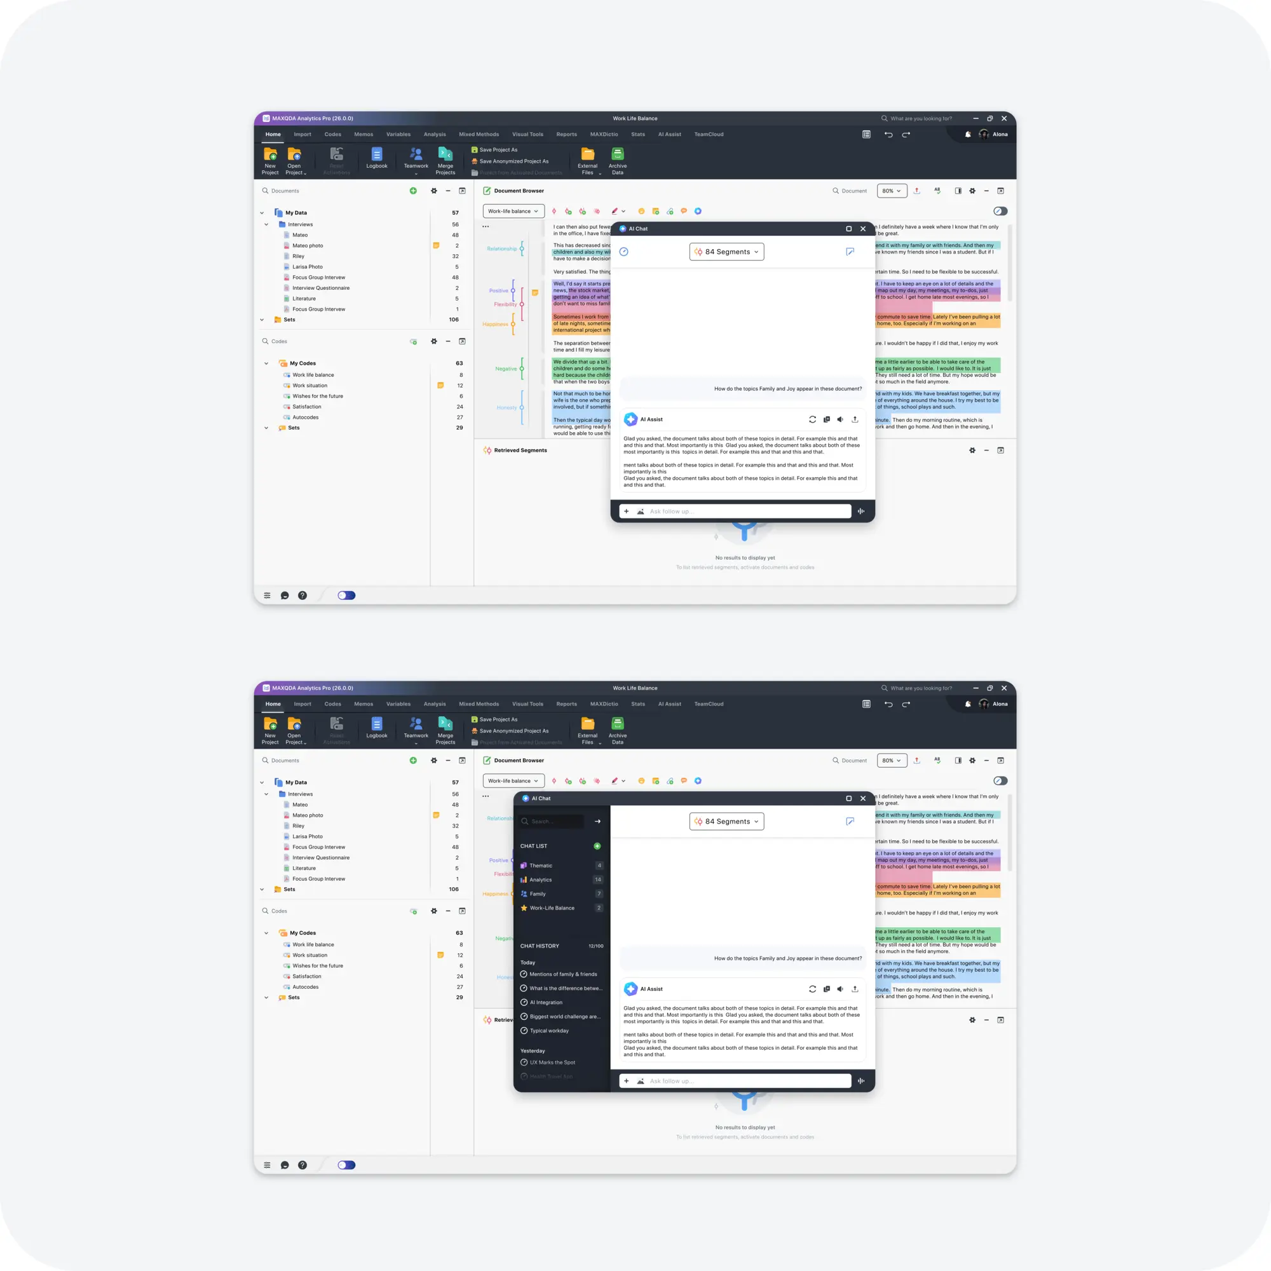The image size is (1271, 1271).
Task: Open 84 Segments dropdown in upper AI Chat
Action: pyautogui.click(x=726, y=252)
